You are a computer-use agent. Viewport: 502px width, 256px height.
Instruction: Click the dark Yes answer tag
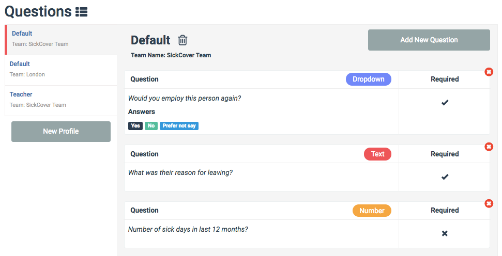tap(135, 126)
